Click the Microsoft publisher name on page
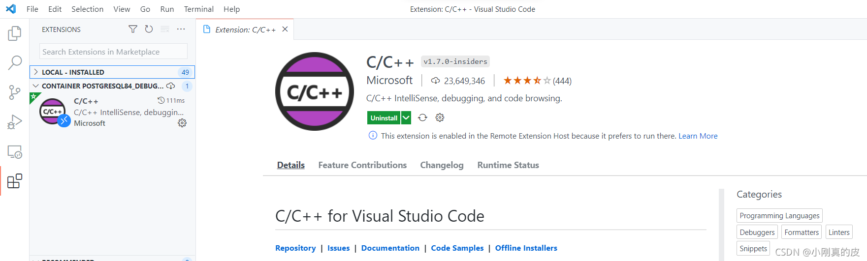This screenshot has height=261, width=867. [389, 80]
